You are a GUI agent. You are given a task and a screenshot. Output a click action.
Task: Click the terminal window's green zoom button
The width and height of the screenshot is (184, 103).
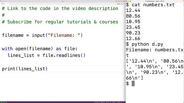click(130, 1)
